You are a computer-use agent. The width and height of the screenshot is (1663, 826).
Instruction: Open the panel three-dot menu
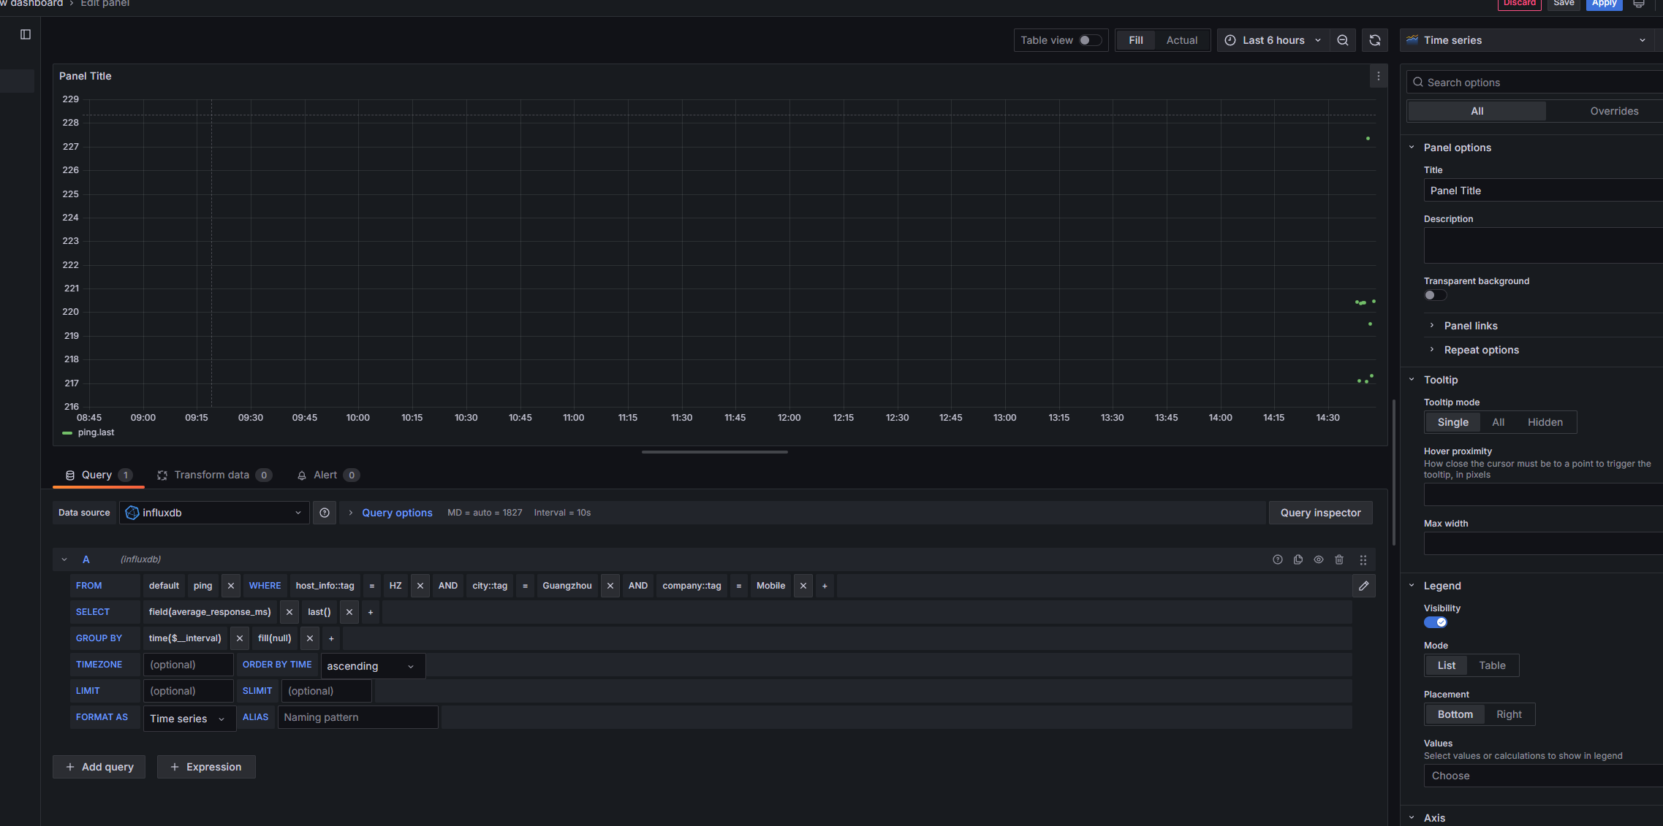tap(1379, 76)
